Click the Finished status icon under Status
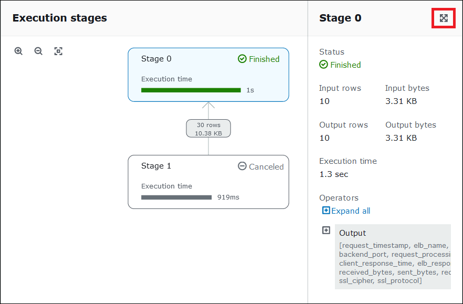Screen dimensions: 463x304 pos(323,65)
